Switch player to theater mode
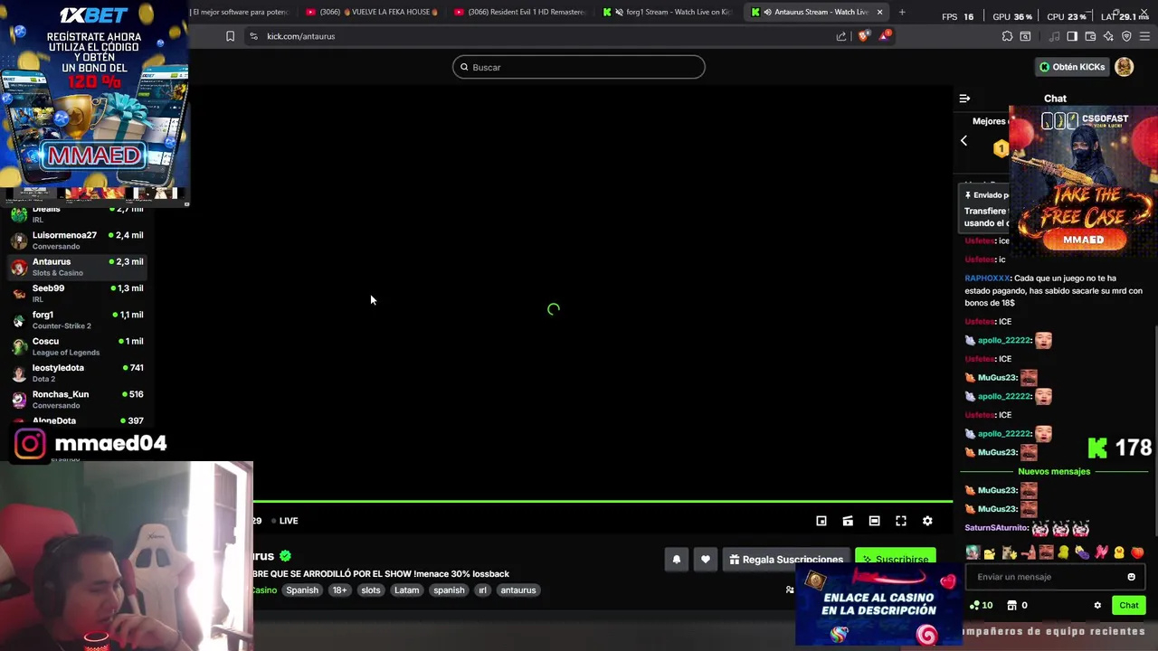The height and width of the screenshot is (651, 1158). [874, 521]
